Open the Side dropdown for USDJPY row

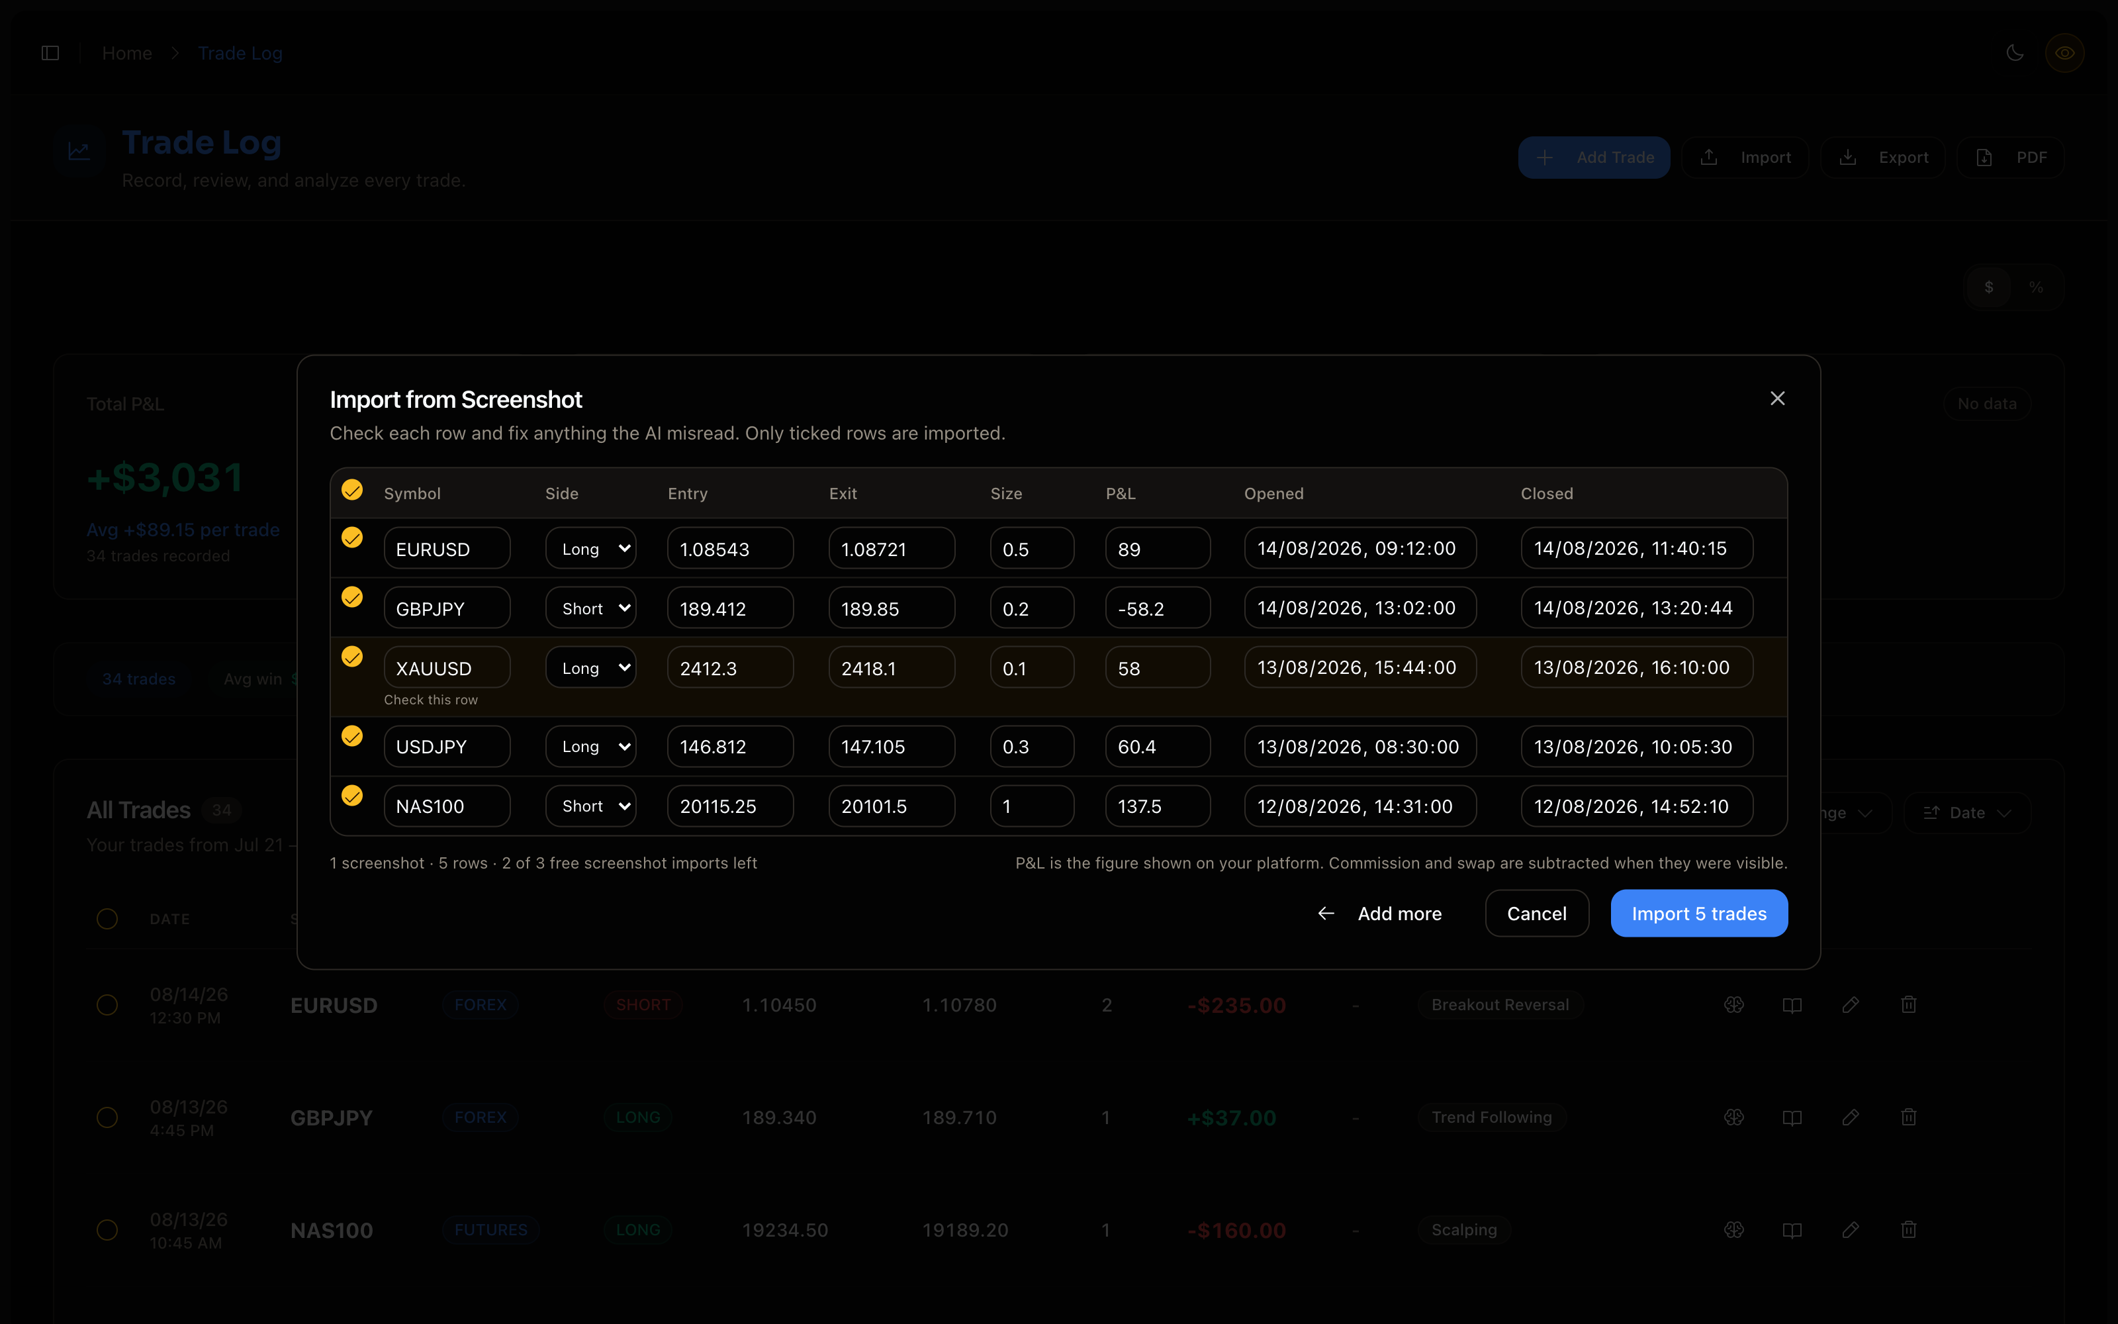point(591,746)
